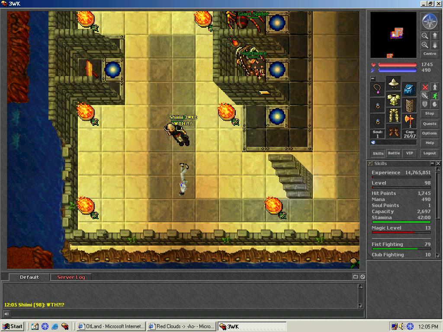This screenshot has width=443, height=332.
Task: Click the golden legs slot
Action: (394, 115)
